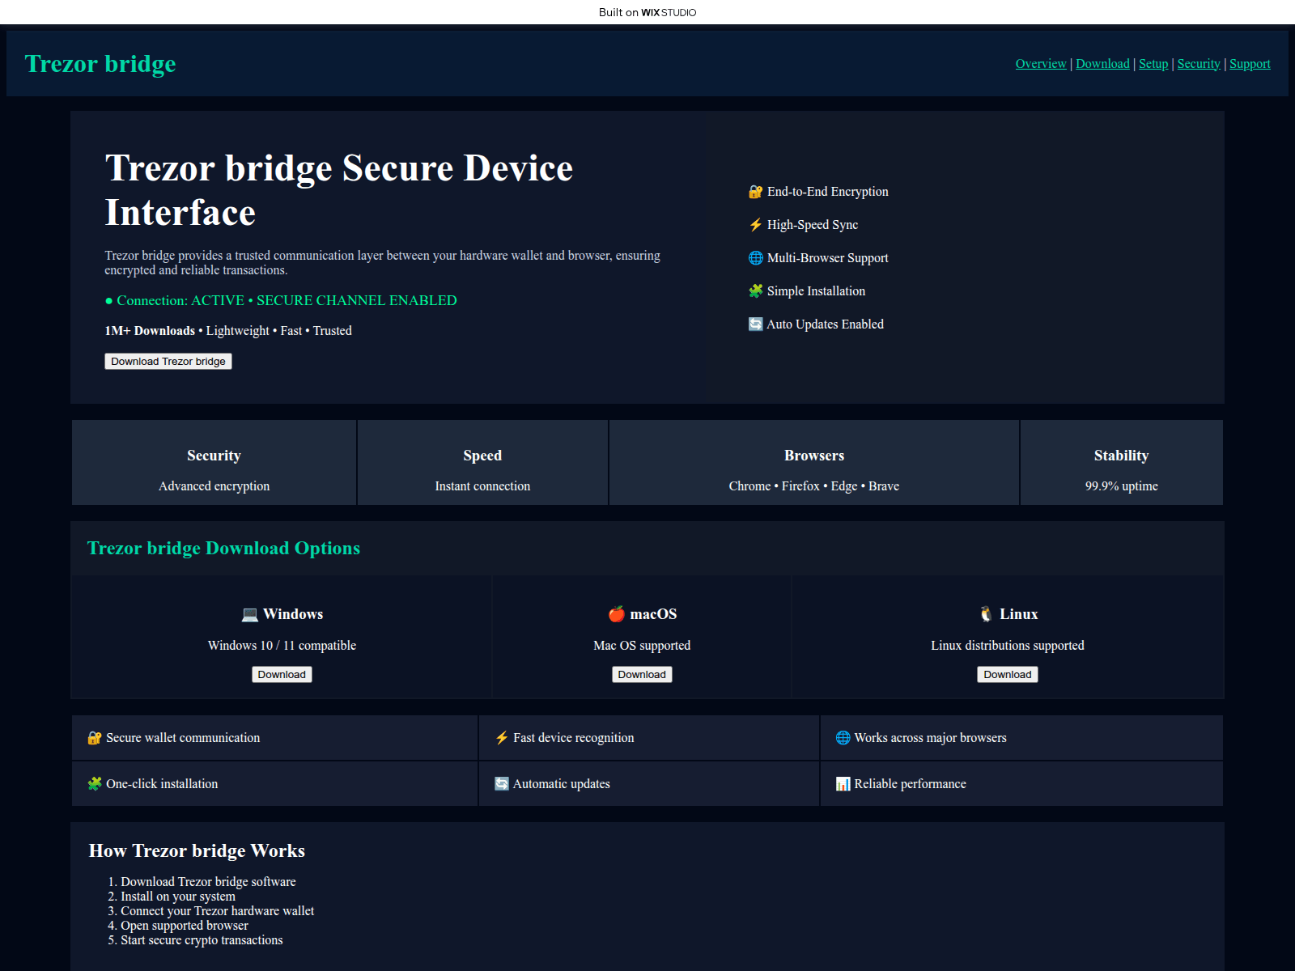
Task: Click the End-to-End Encryption feature text
Action: (x=828, y=192)
